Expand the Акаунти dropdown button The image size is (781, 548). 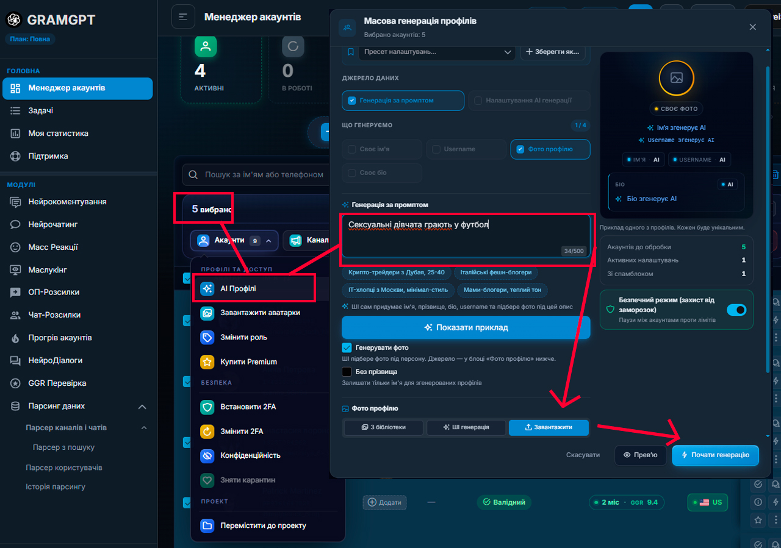(234, 240)
